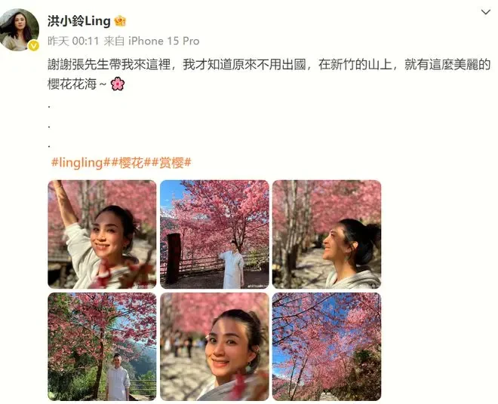Image resolution: width=498 pixels, height=404 pixels.
Task: Open the #赏樱# hashtag
Action: coord(171,163)
